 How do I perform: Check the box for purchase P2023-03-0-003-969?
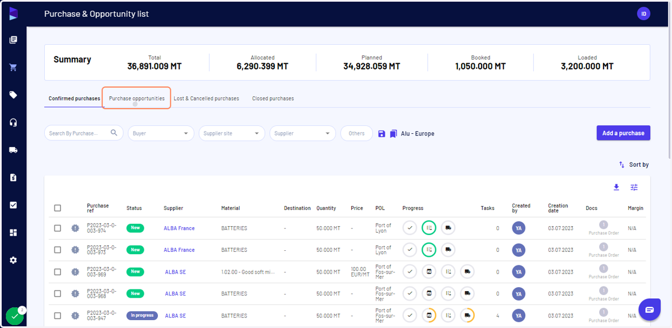coord(58,272)
